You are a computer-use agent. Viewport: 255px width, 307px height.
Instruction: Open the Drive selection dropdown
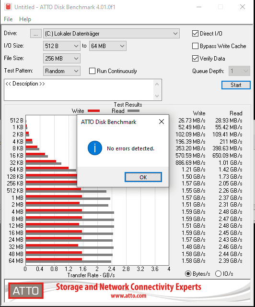pos(111,34)
